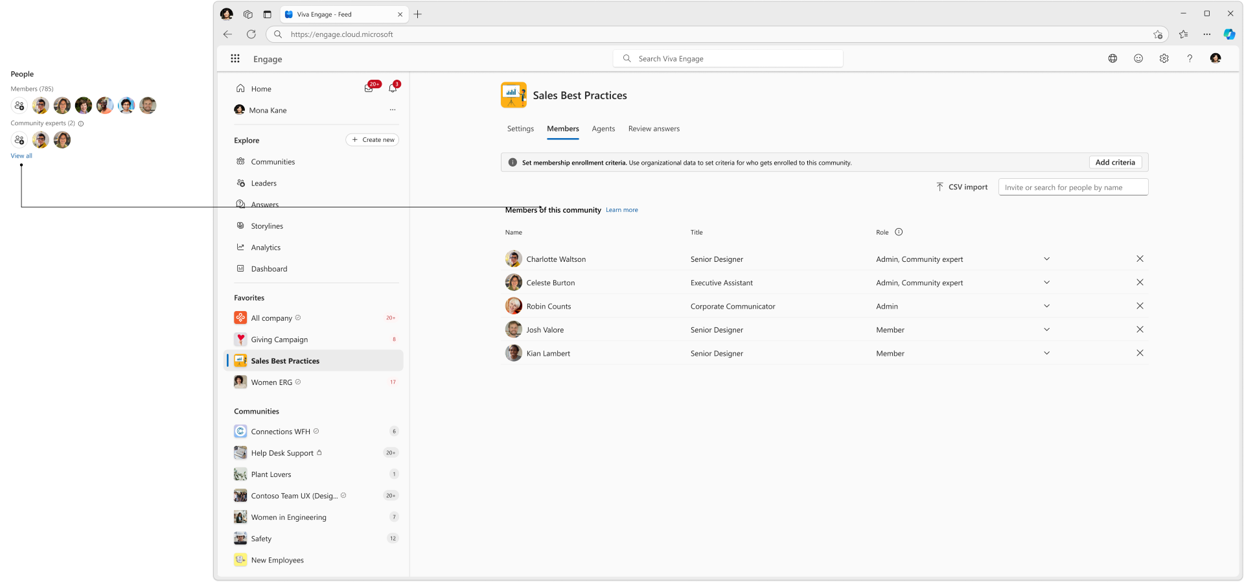
Task: Open Leaders under Explore
Action: tap(264, 183)
